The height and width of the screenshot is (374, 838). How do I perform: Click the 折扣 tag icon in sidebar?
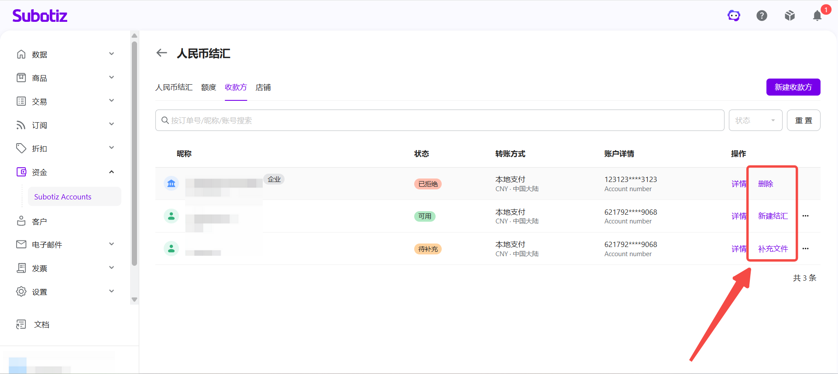click(21, 148)
